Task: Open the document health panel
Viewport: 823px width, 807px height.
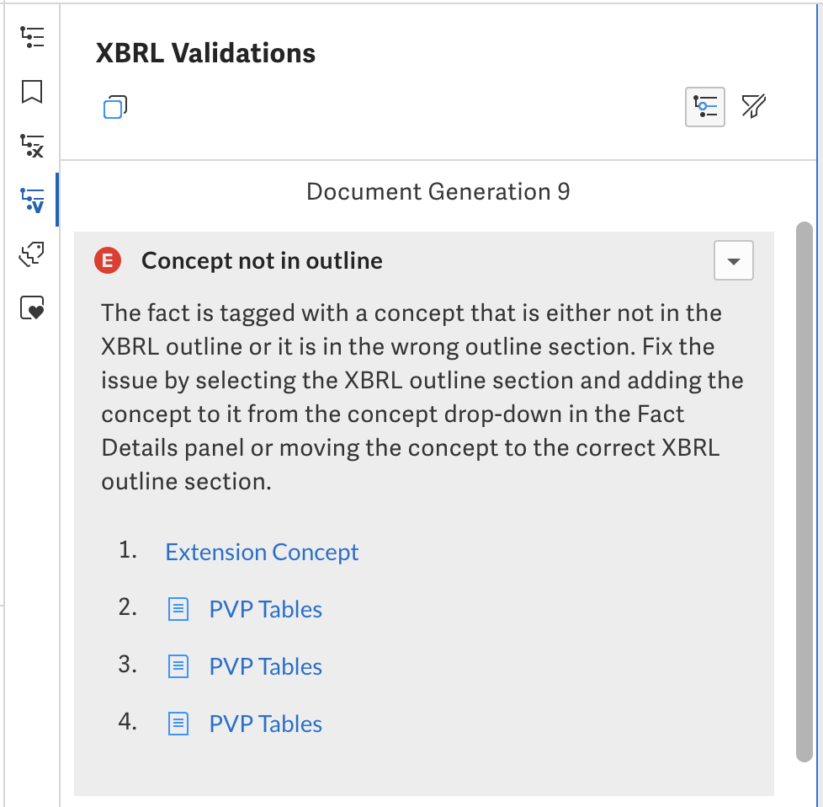Action: point(32,307)
